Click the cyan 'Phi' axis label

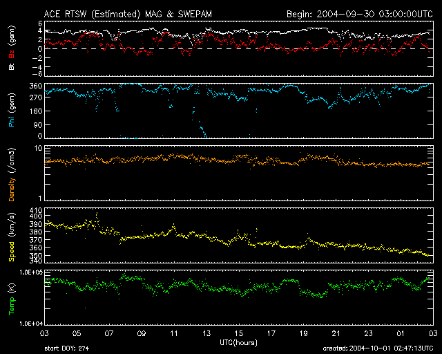tap(12, 121)
